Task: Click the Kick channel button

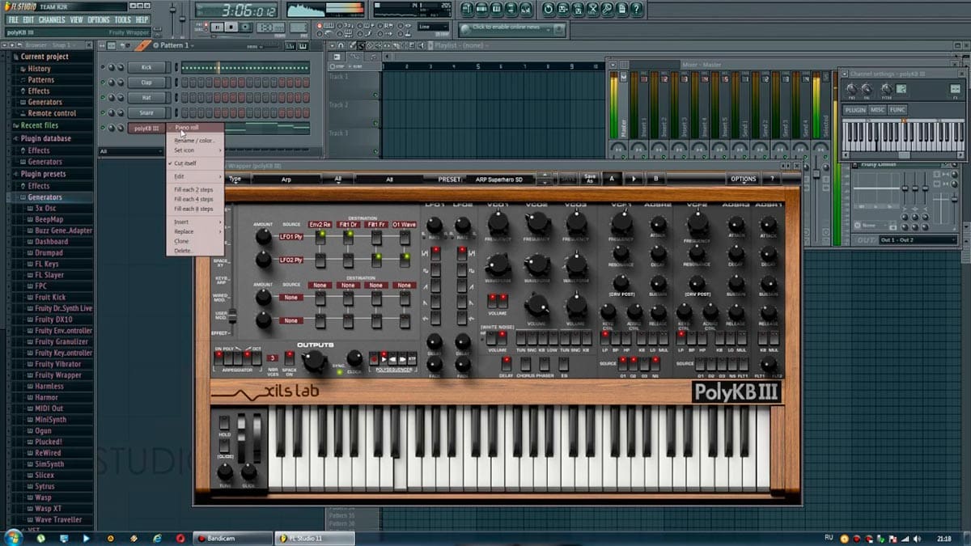Action: pyautogui.click(x=146, y=67)
